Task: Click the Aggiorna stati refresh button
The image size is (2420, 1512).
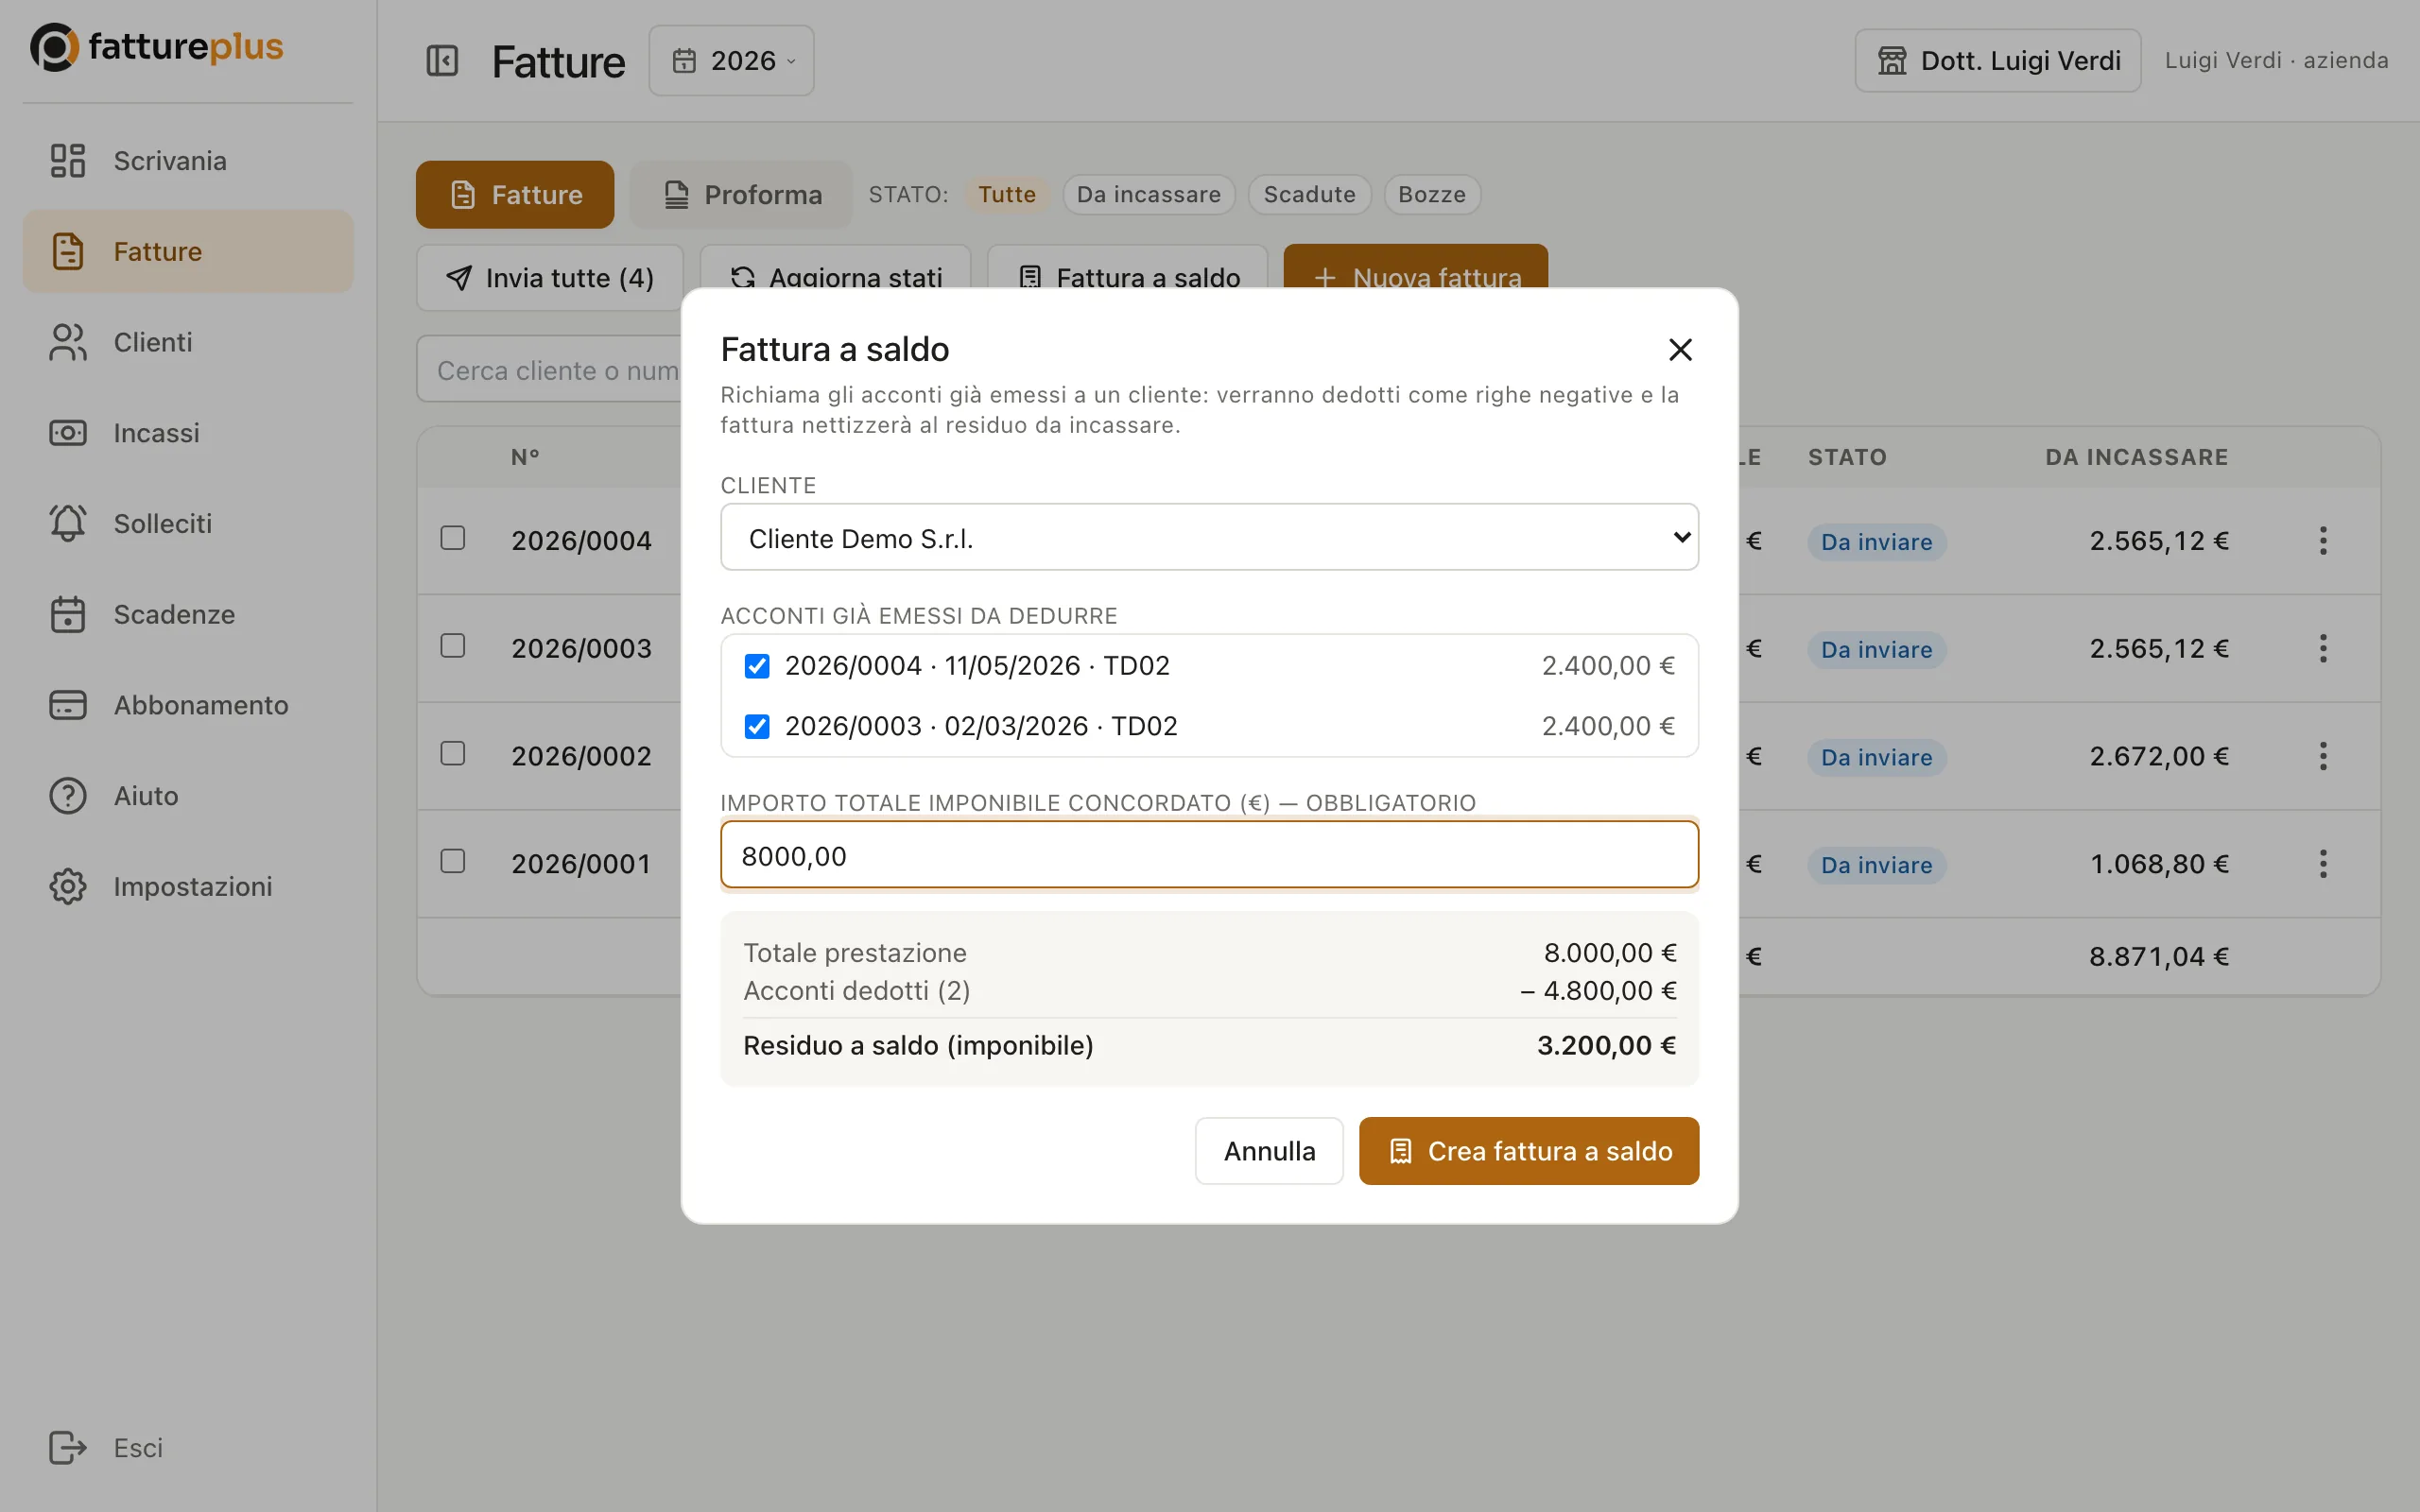Action: click(836, 268)
